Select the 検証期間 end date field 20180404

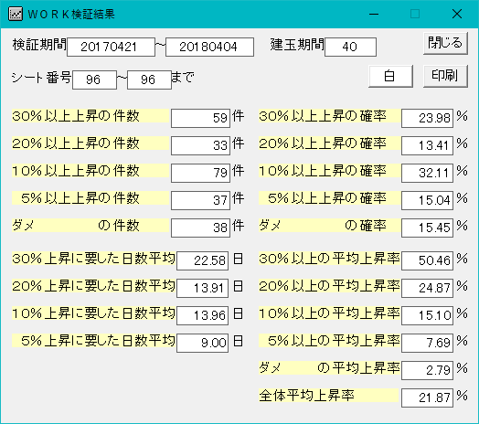(209, 47)
